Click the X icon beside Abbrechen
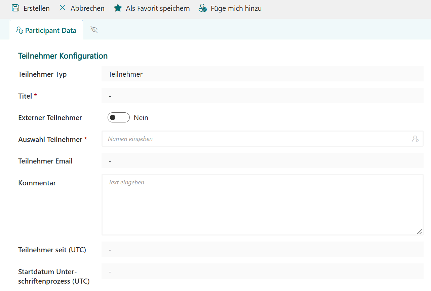Screen dimensions: 431x291 [x=62, y=8]
